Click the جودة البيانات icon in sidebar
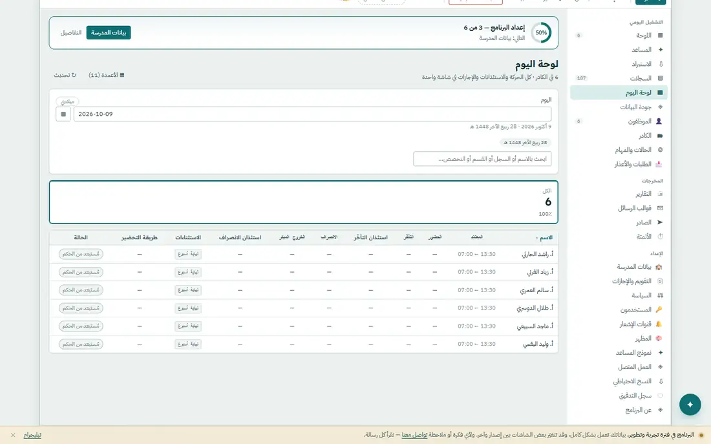Screen dimensions: 711x444 (660, 107)
